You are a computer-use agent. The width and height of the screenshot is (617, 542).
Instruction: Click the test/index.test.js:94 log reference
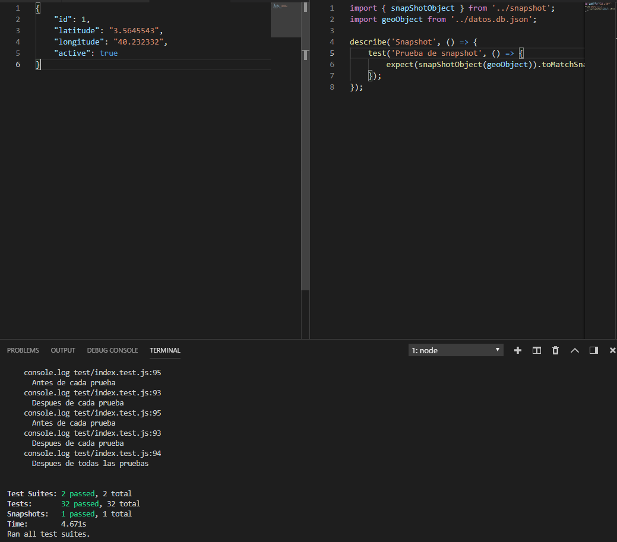(117, 453)
